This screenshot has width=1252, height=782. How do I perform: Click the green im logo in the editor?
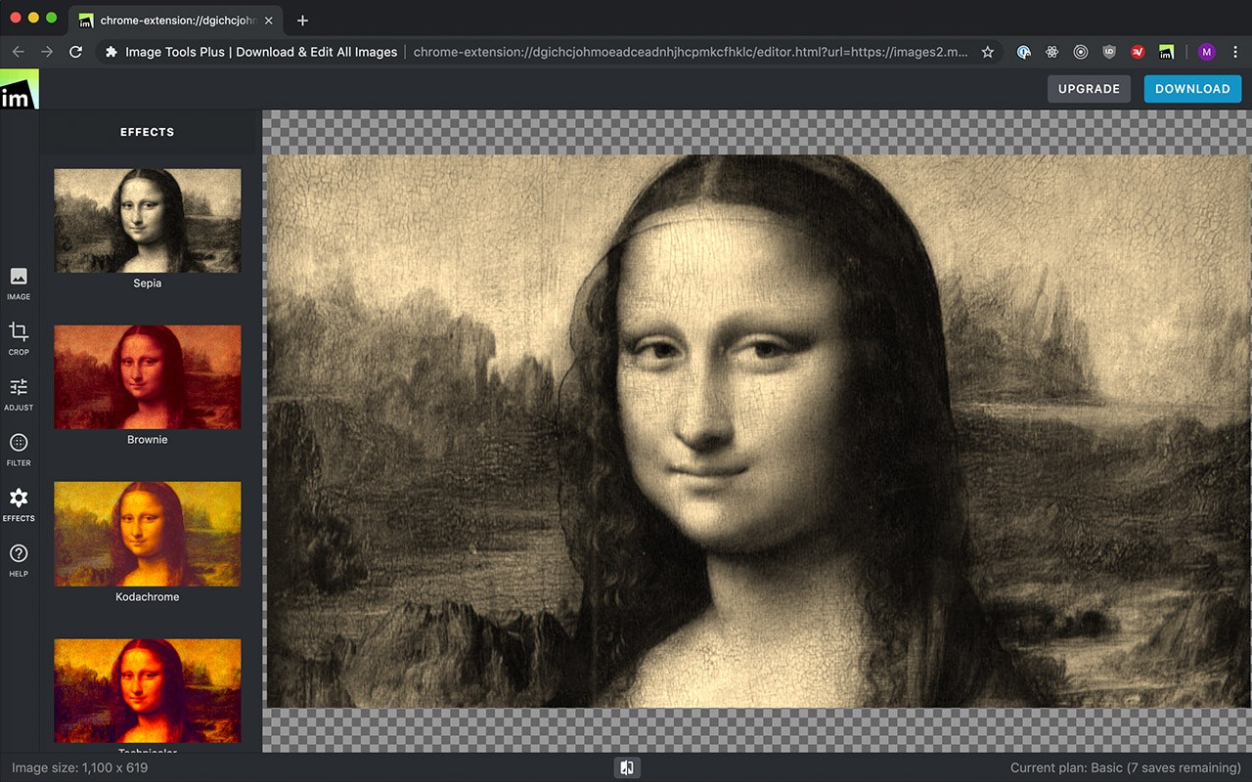pos(19,90)
